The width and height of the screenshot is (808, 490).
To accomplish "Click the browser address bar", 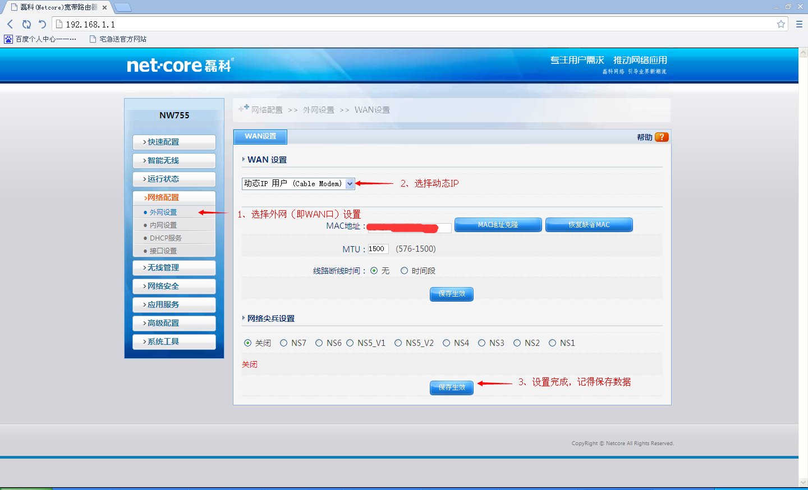I will coord(415,24).
